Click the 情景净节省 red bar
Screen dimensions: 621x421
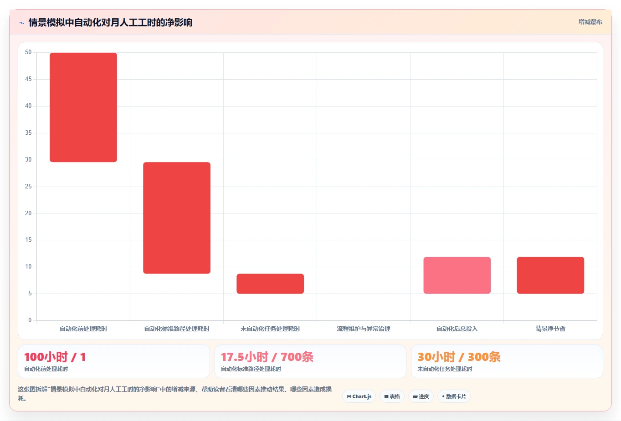tap(550, 275)
